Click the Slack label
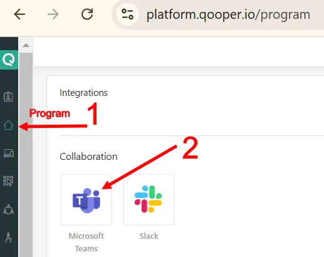The image size is (324, 257). [149, 236]
